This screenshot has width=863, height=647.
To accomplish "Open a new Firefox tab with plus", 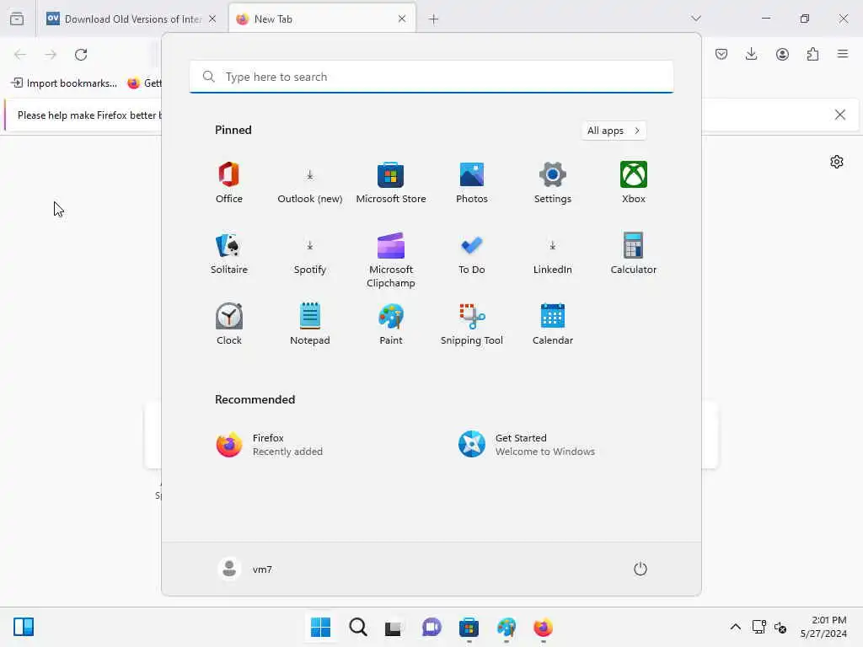I will (x=434, y=19).
